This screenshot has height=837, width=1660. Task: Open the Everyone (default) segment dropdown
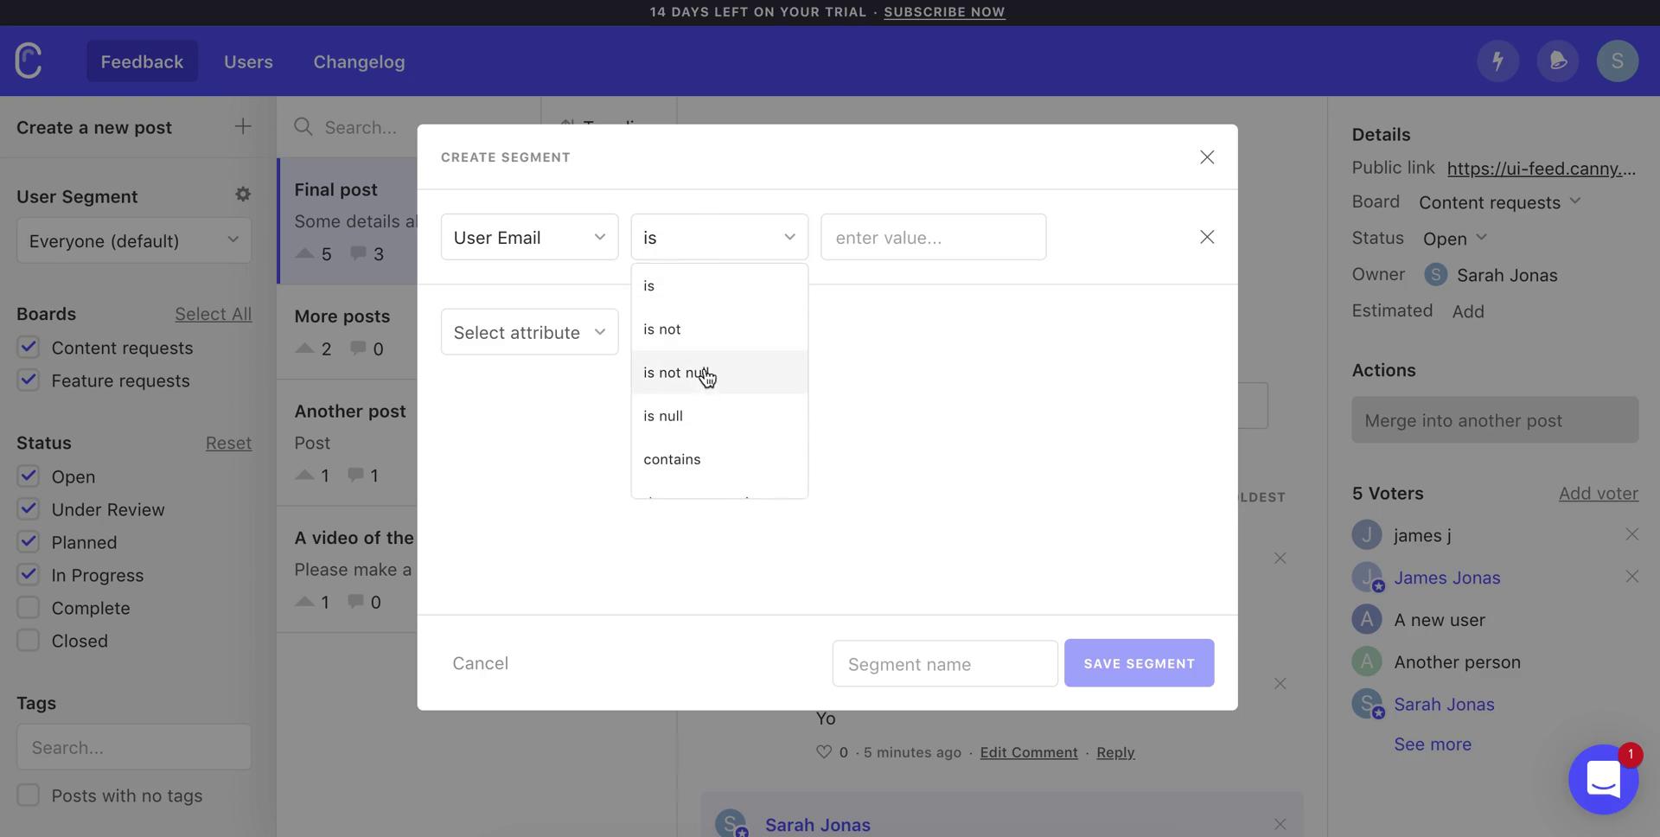point(134,240)
